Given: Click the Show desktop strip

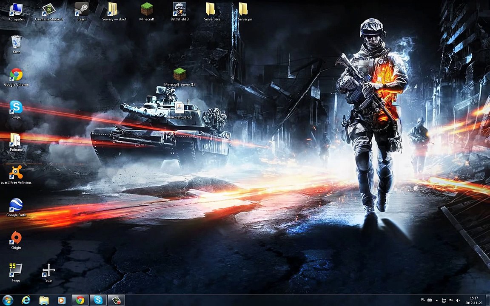Looking at the screenshot, I should click(487, 300).
